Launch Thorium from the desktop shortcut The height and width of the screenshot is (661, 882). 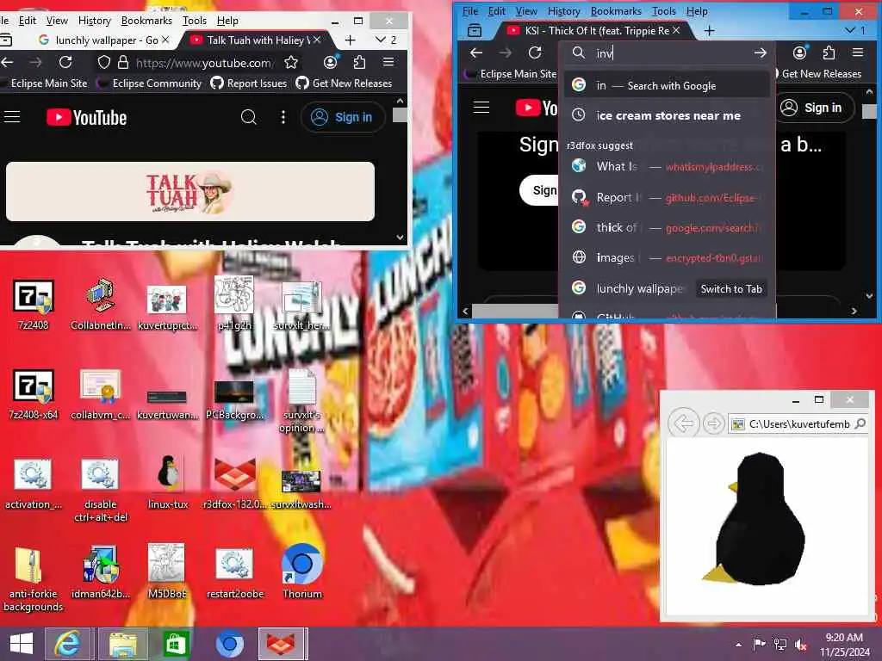302,572
